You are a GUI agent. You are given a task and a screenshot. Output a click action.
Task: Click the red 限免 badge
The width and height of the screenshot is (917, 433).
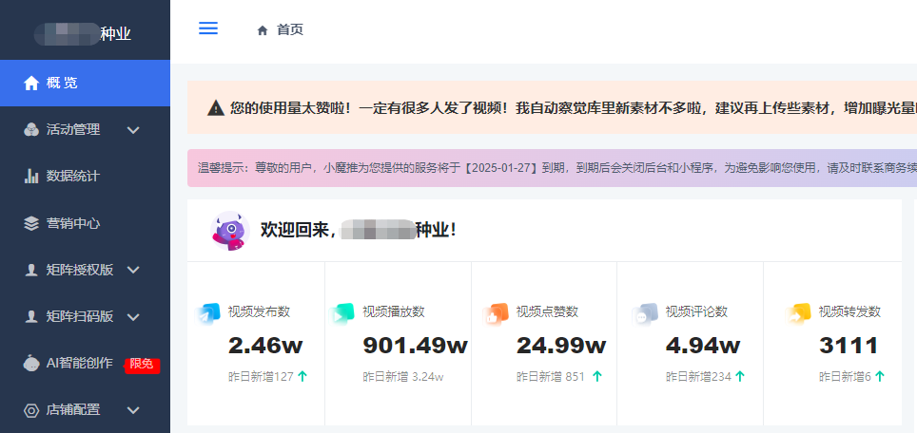(x=142, y=364)
